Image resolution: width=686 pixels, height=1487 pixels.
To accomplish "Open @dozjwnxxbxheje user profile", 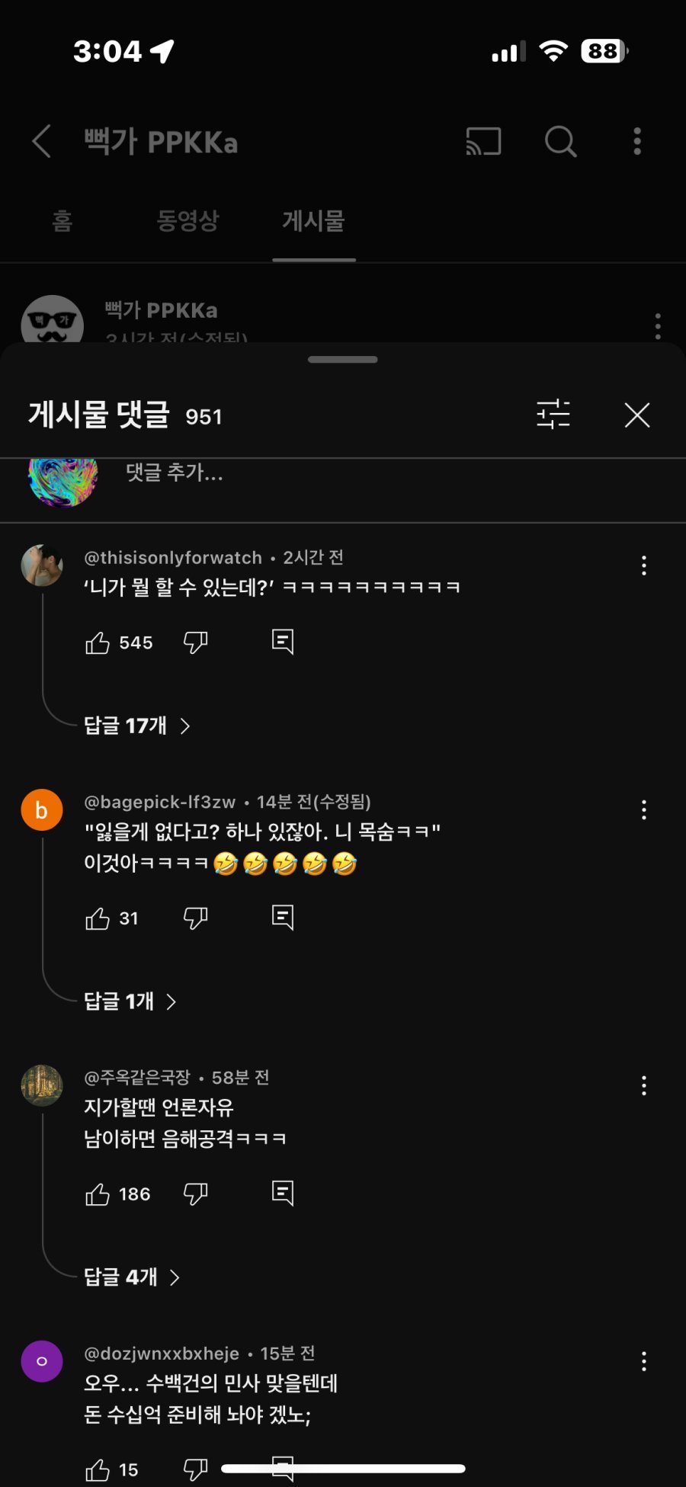I will click(x=42, y=1361).
